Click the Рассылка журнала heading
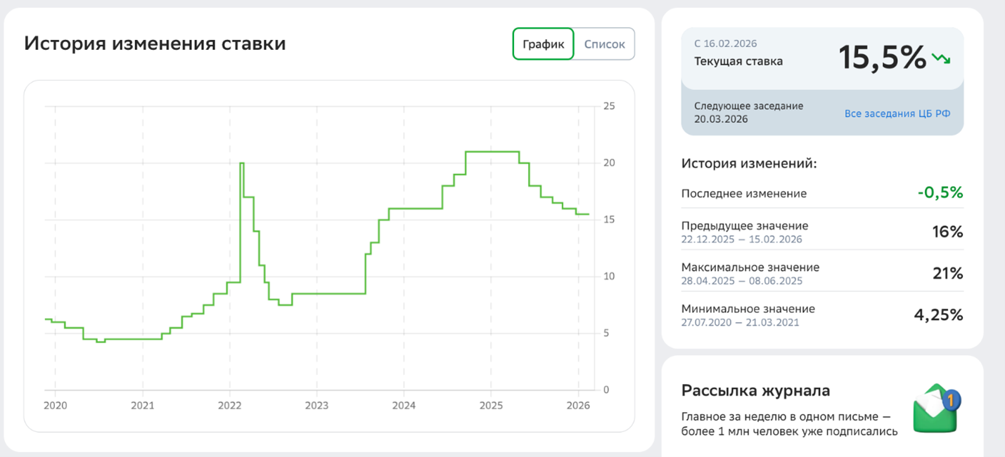Viewport: 1005px width, 457px height. (x=755, y=391)
